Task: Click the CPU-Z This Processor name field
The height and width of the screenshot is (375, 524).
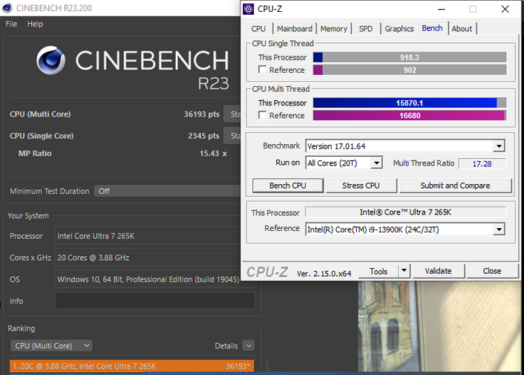Action: pos(405,212)
